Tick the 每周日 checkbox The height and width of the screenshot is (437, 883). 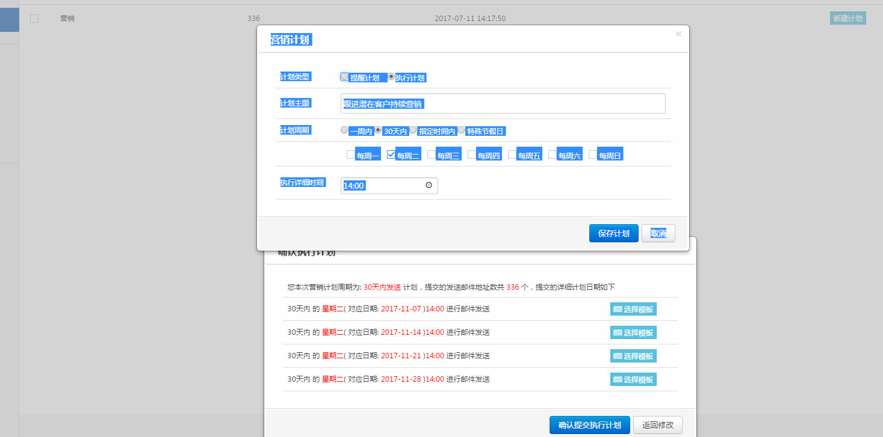[x=592, y=155]
